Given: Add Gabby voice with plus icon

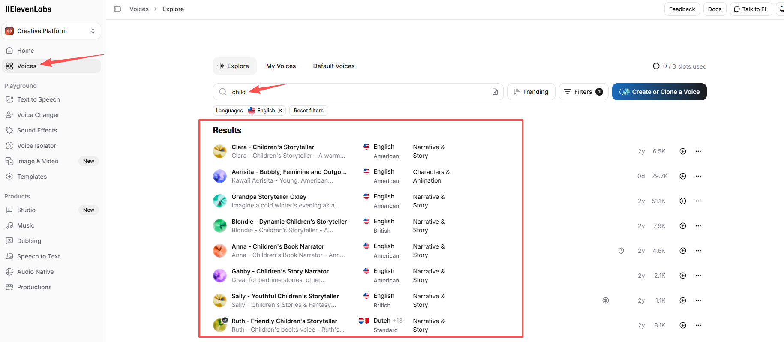Looking at the screenshot, I should [x=683, y=276].
